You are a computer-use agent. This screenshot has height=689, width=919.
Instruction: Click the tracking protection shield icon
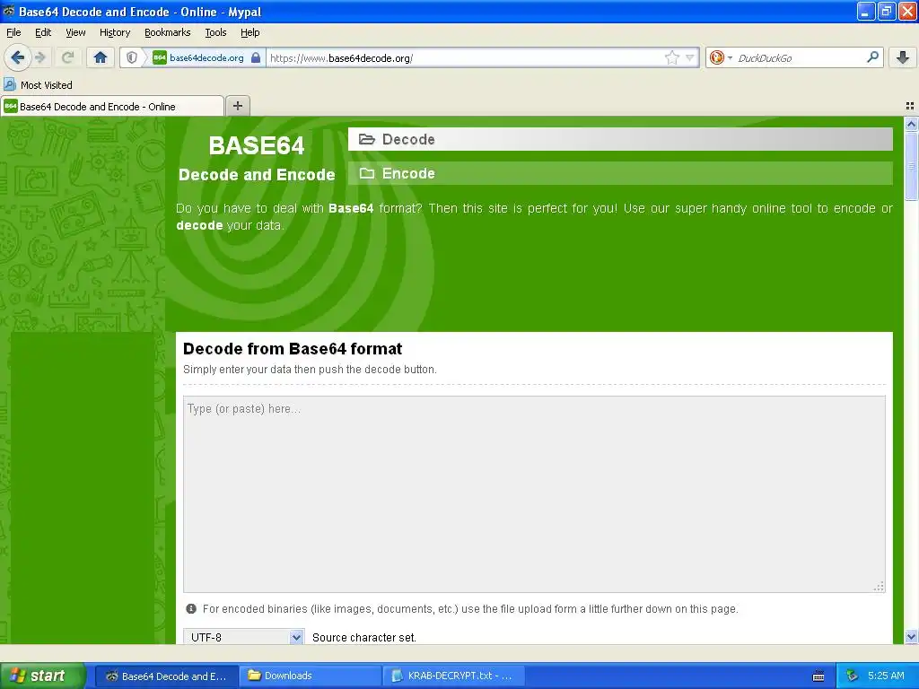click(132, 57)
